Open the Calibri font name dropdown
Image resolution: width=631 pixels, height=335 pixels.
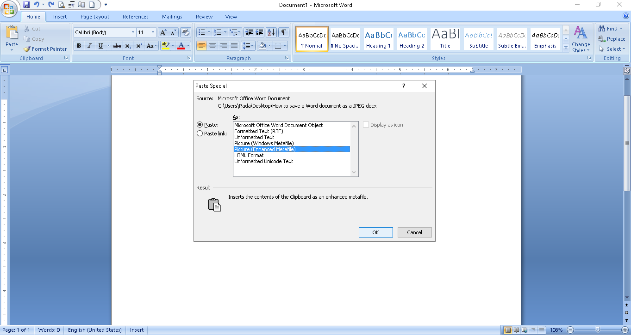(133, 32)
